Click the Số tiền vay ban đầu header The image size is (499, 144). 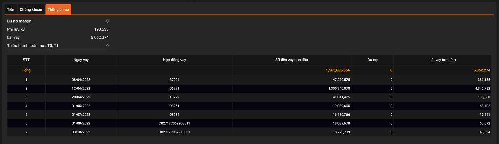click(292, 60)
